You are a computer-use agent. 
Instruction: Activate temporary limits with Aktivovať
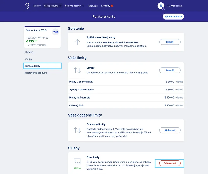(170, 130)
